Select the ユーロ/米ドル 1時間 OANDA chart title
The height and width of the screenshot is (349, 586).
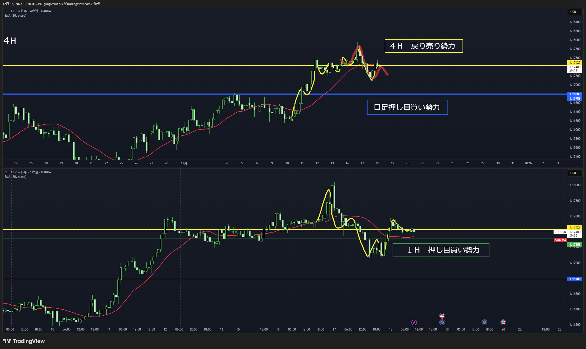pos(28,172)
